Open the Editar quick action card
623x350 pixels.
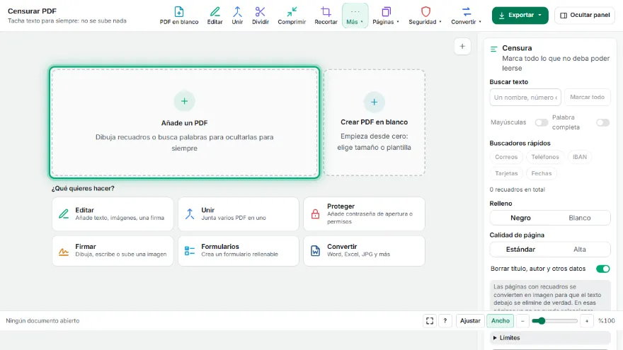coord(113,214)
